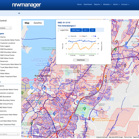Click the blue pin beside Furniture Store label
Viewport: 139px width, 139px height.
(126, 43)
